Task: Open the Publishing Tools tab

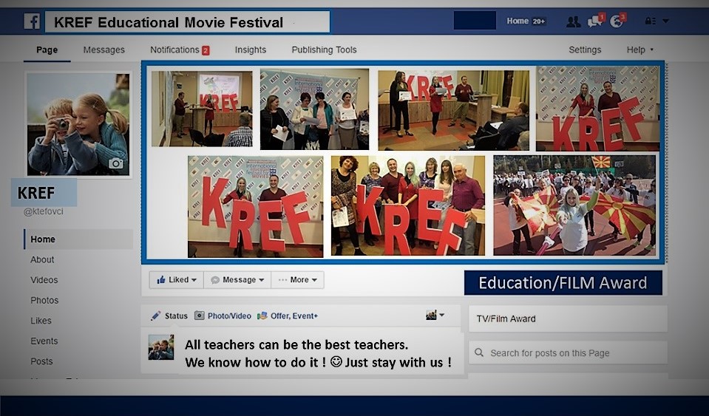Action: tap(325, 50)
